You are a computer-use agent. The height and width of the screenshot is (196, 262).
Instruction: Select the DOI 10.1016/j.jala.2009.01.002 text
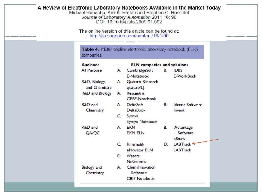(x=129, y=22)
